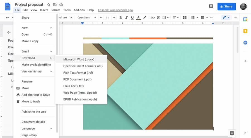Click the move to folder icon beside title
The height and width of the screenshot is (138, 251).
[x=55, y=5]
